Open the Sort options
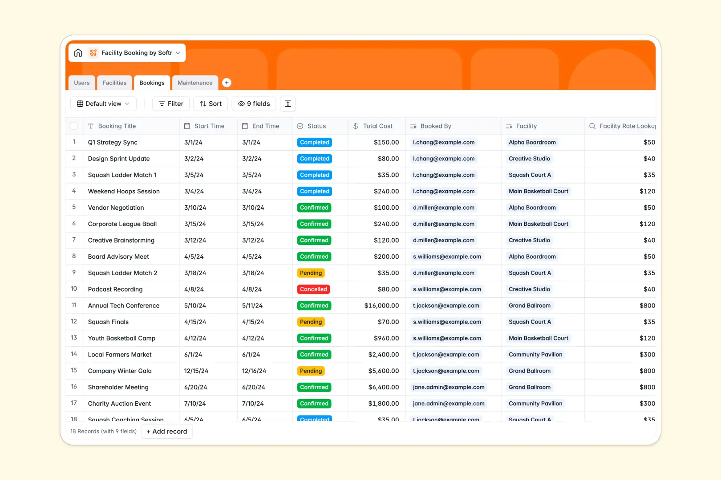This screenshot has height=480, width=721. click(x=210, y=104)
